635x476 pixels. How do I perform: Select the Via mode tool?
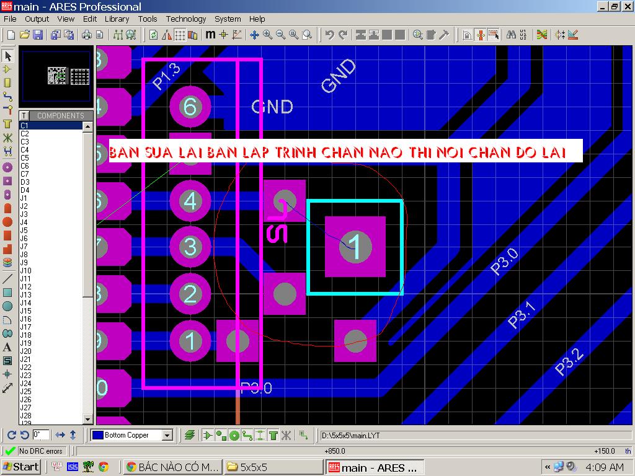pos(7,110)
